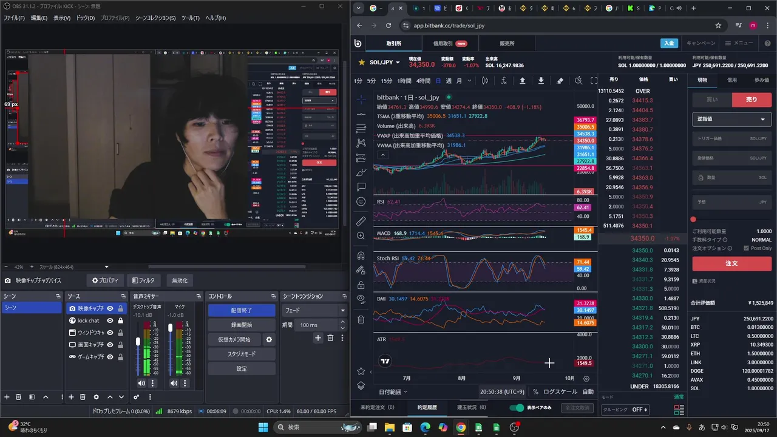Screen dimensions: 777x437
Task: Open the OBS ファイル menu
Action: (x=14, y=18)
